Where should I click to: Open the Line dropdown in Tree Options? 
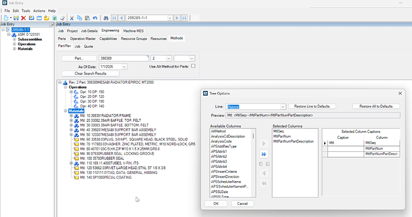point(282,107)
